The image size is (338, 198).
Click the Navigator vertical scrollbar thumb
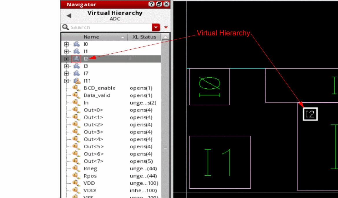tap(165, 118)
